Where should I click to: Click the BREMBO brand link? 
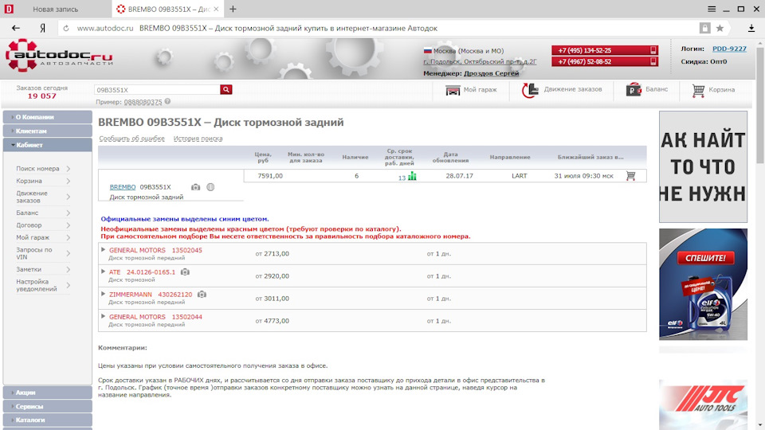[x=122, y=187]
